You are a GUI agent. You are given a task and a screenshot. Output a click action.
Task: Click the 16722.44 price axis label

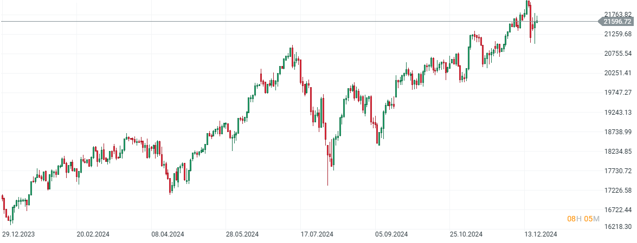click(617, 210)
